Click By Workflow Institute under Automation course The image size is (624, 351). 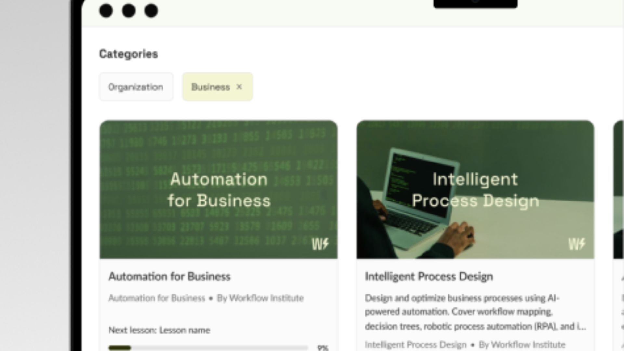coord(260,298)
